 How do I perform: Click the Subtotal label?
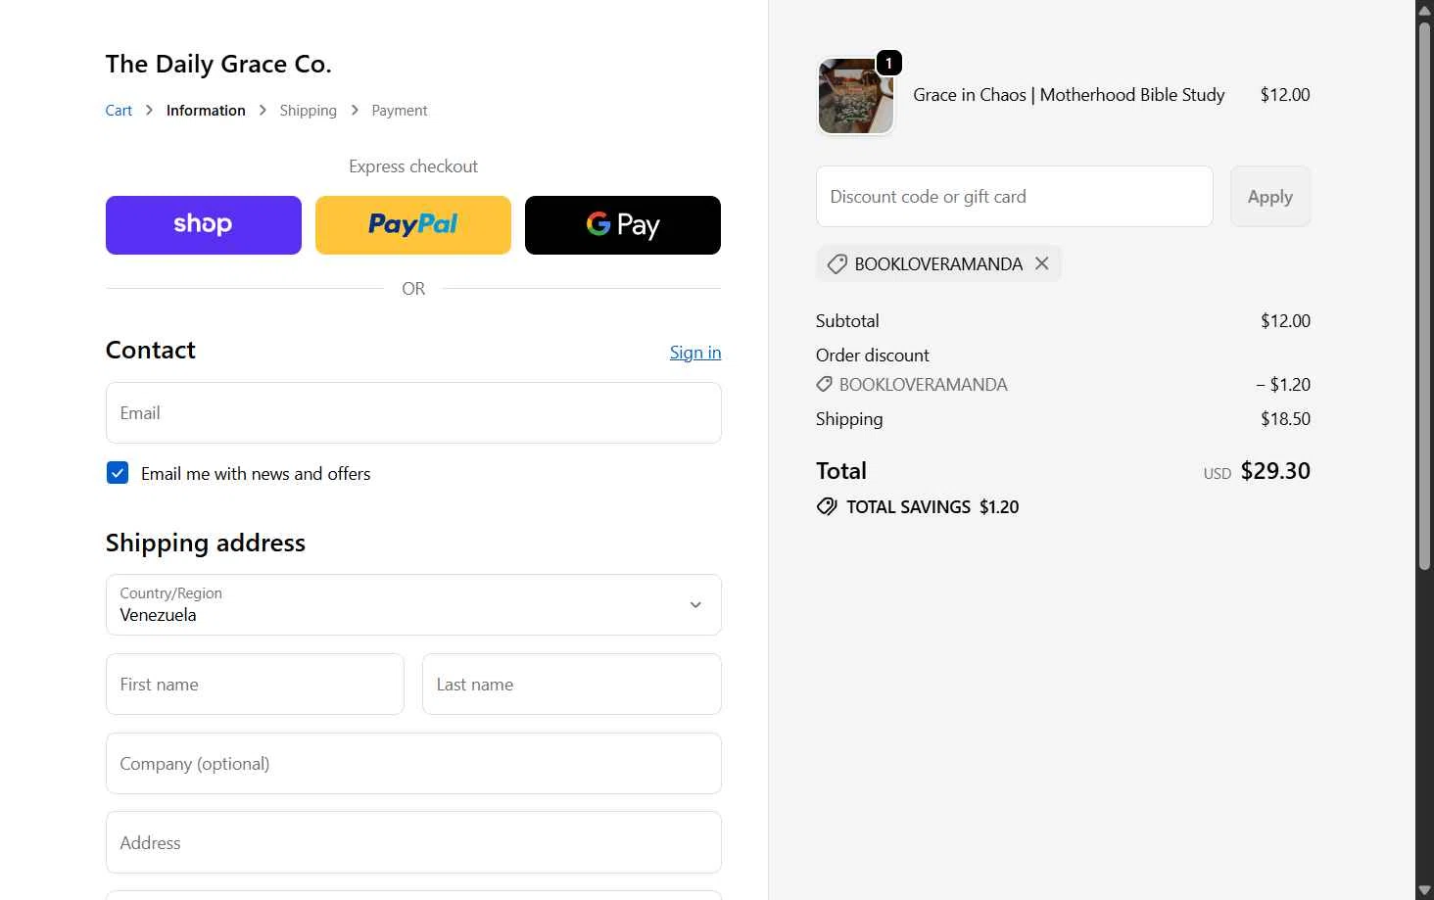[x=847, y=321]
